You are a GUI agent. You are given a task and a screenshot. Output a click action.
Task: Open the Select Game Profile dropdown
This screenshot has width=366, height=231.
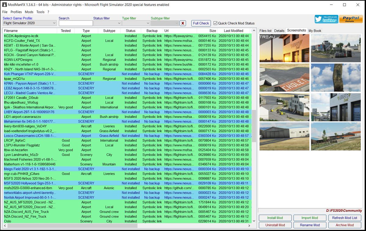[30, 23]
